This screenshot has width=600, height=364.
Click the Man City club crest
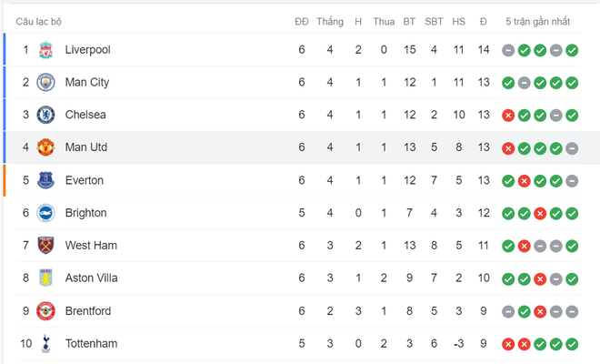pos(45,83)
